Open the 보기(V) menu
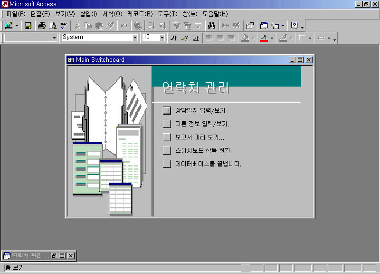 (65, 14)
